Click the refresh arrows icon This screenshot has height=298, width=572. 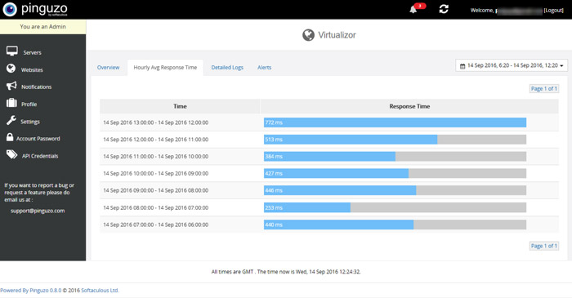[x=444, y=9]
